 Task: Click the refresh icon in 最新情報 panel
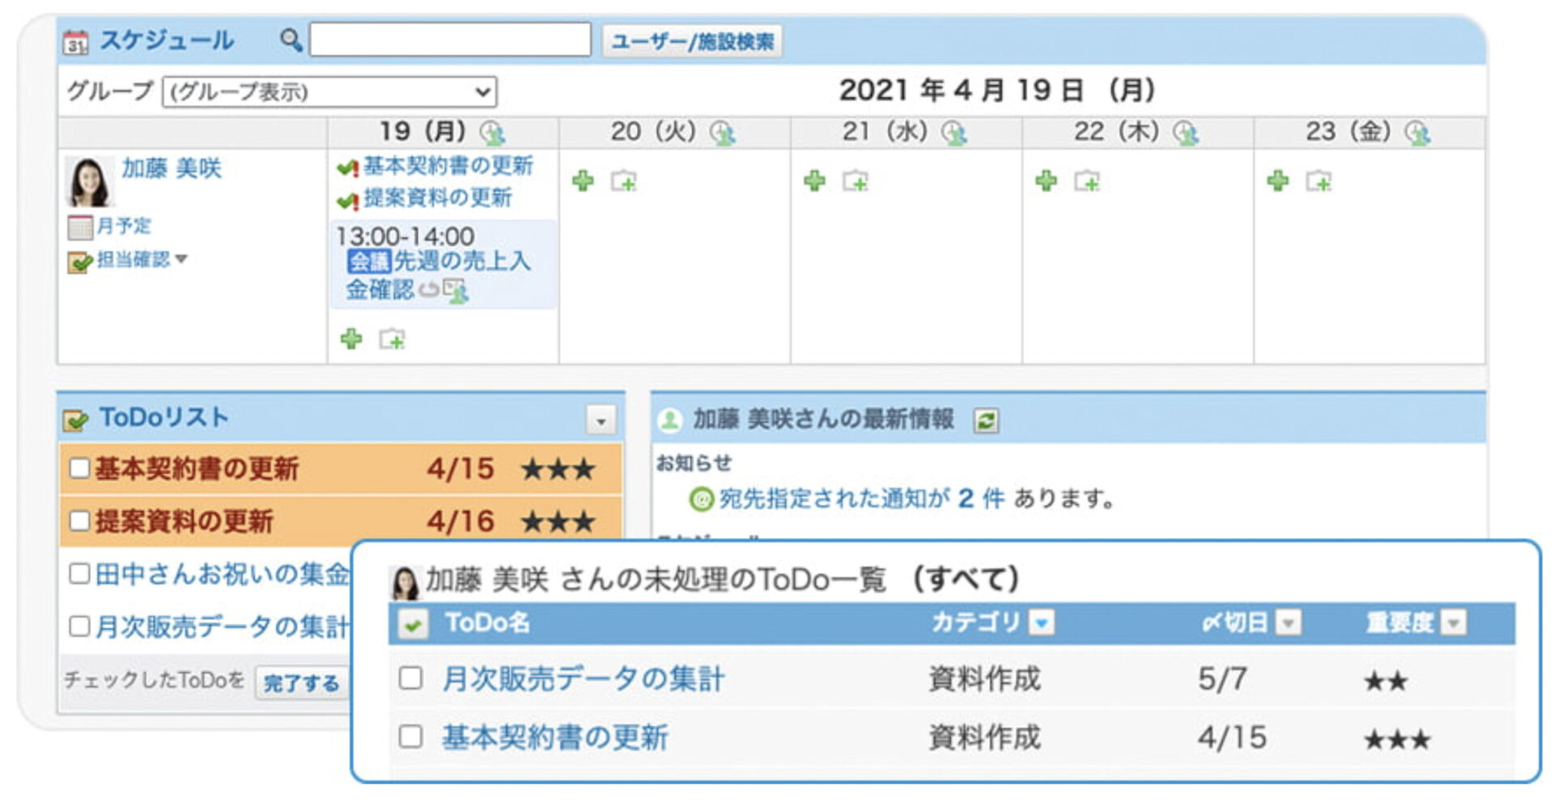tap(987, 420)
